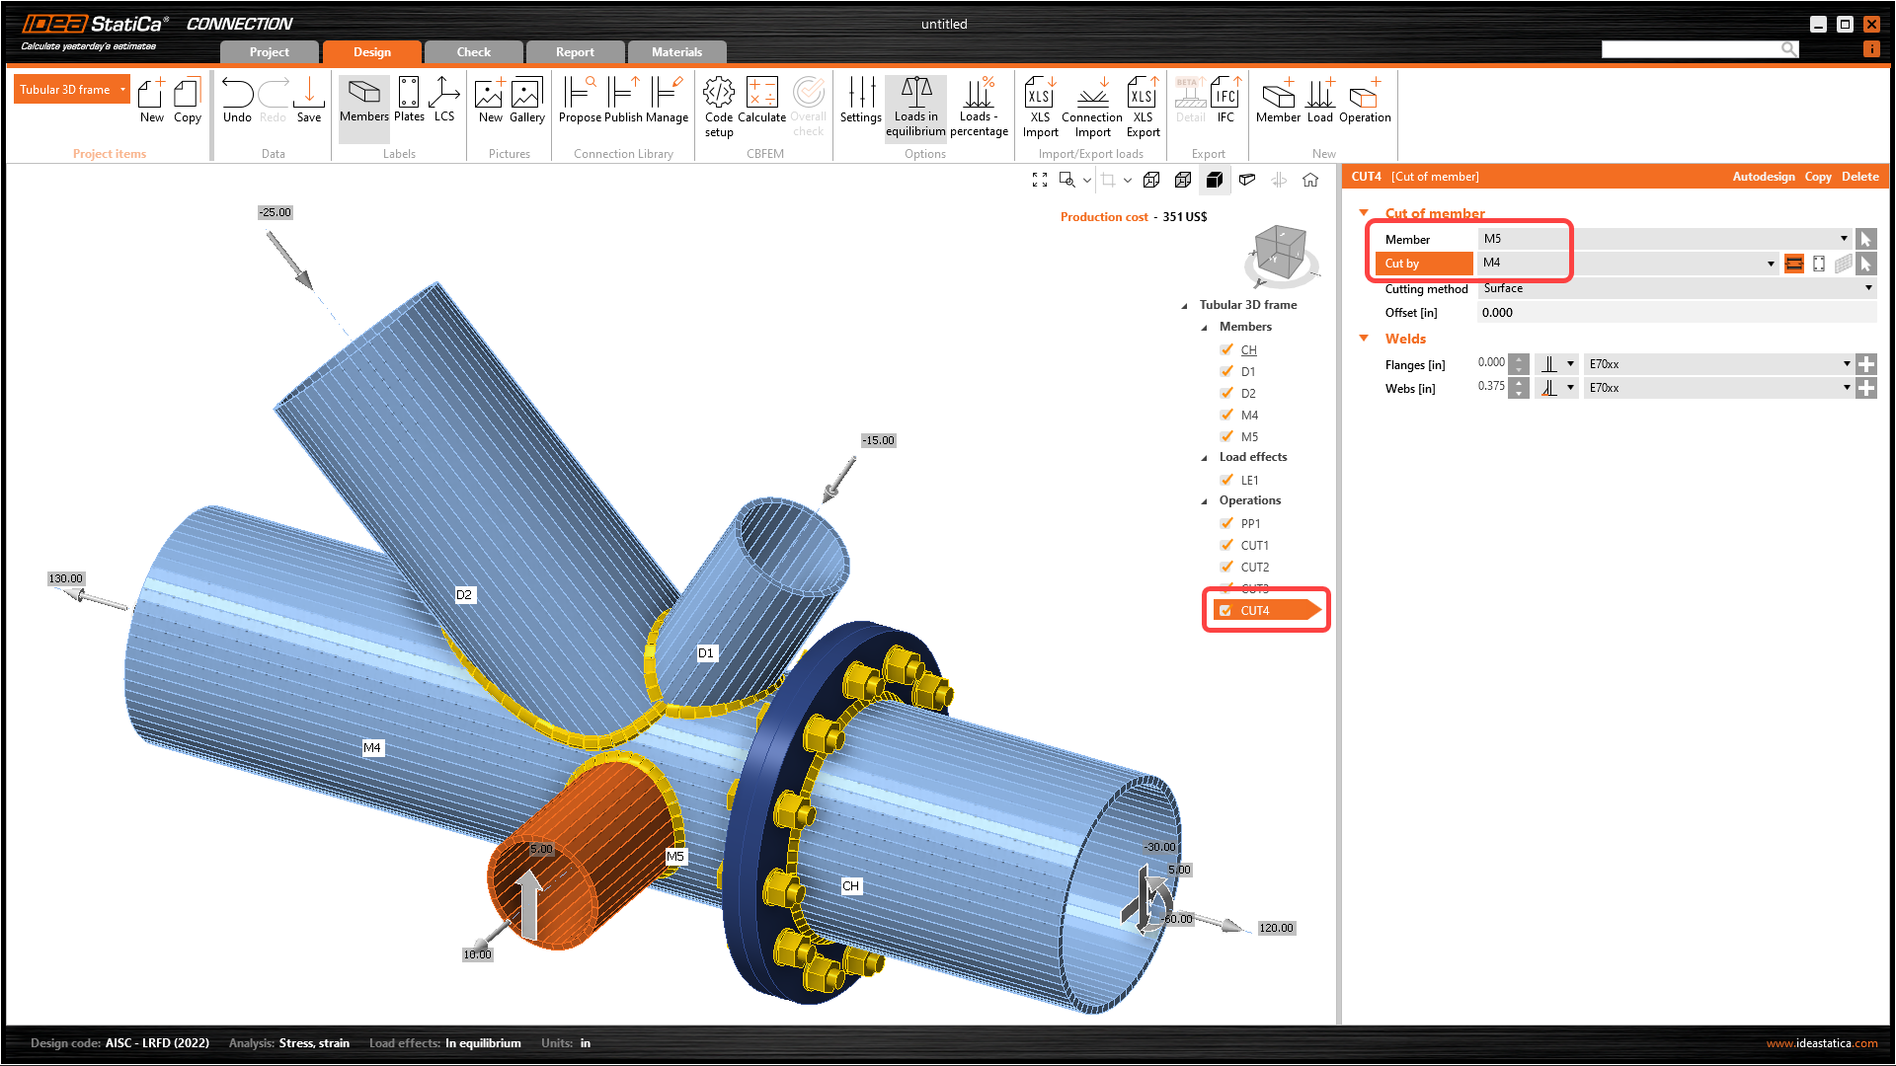The image size is (1896, 1066).
Task: Switch to the Check tab
Action: click(x=473, y=52)
